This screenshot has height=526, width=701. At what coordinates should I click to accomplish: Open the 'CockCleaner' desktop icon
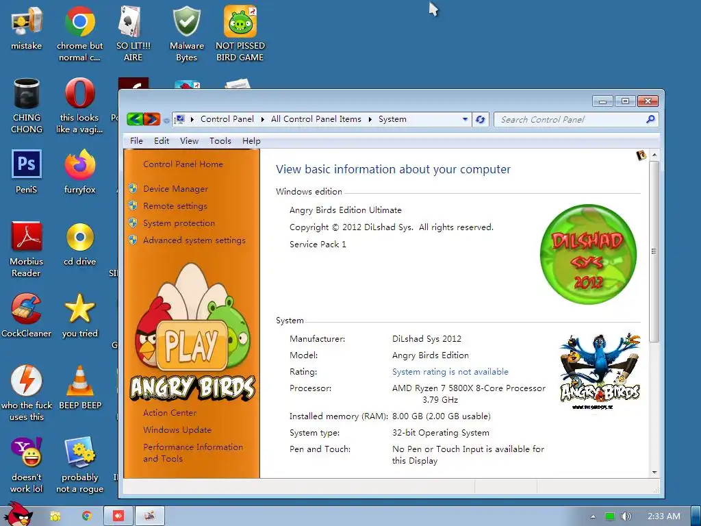pyautogui.click(x=27, y=315)
